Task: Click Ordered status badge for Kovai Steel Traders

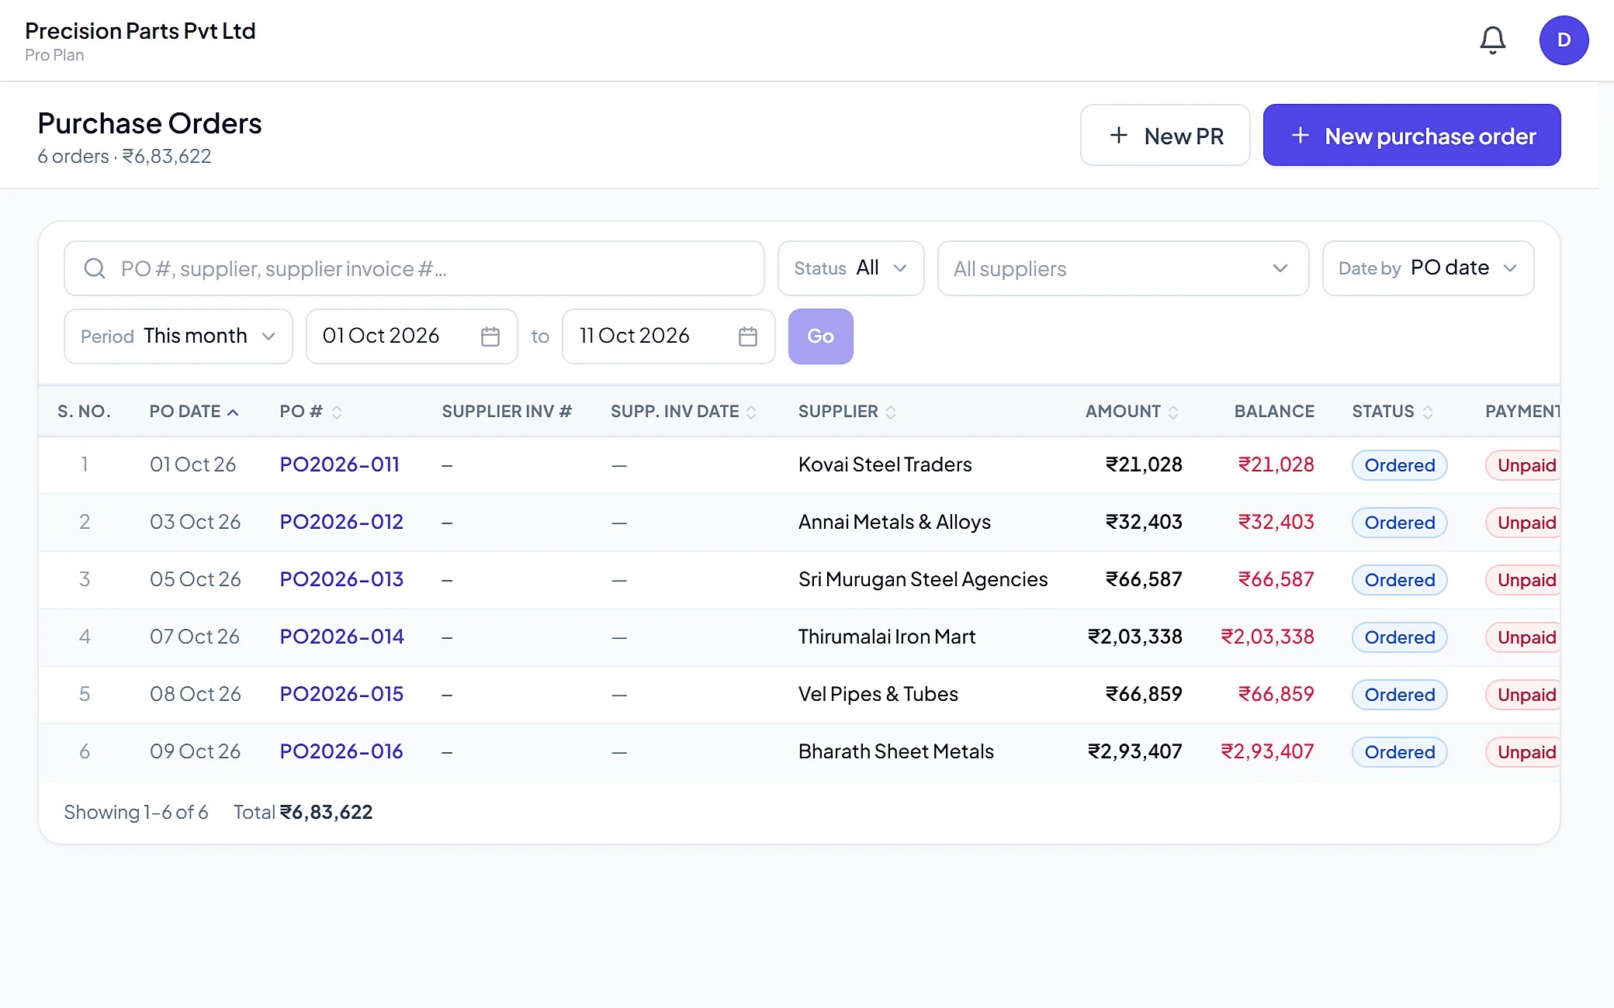Action: pyautogui.click(x=1399, y=465)
